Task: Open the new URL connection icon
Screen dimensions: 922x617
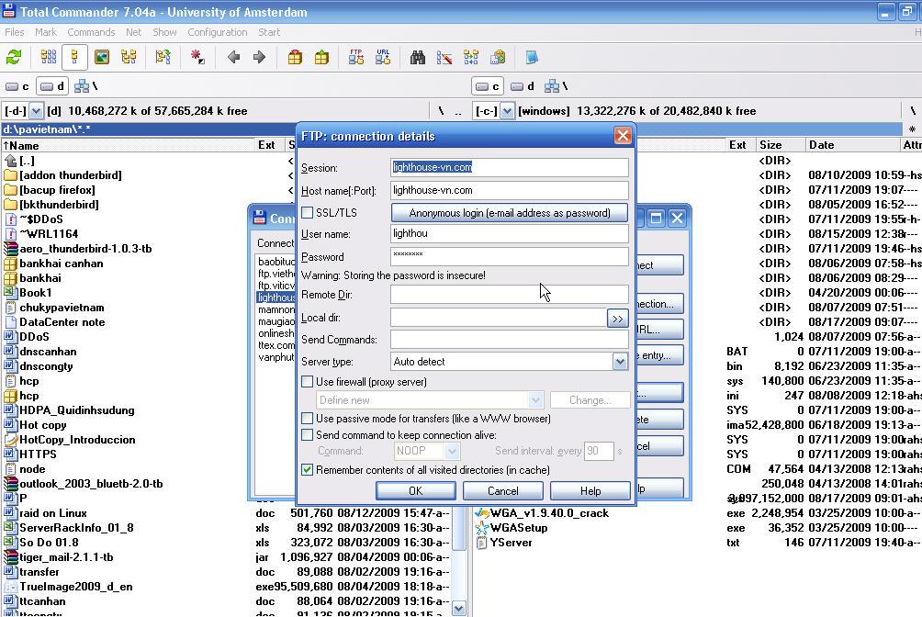Action: coord(383,57)
